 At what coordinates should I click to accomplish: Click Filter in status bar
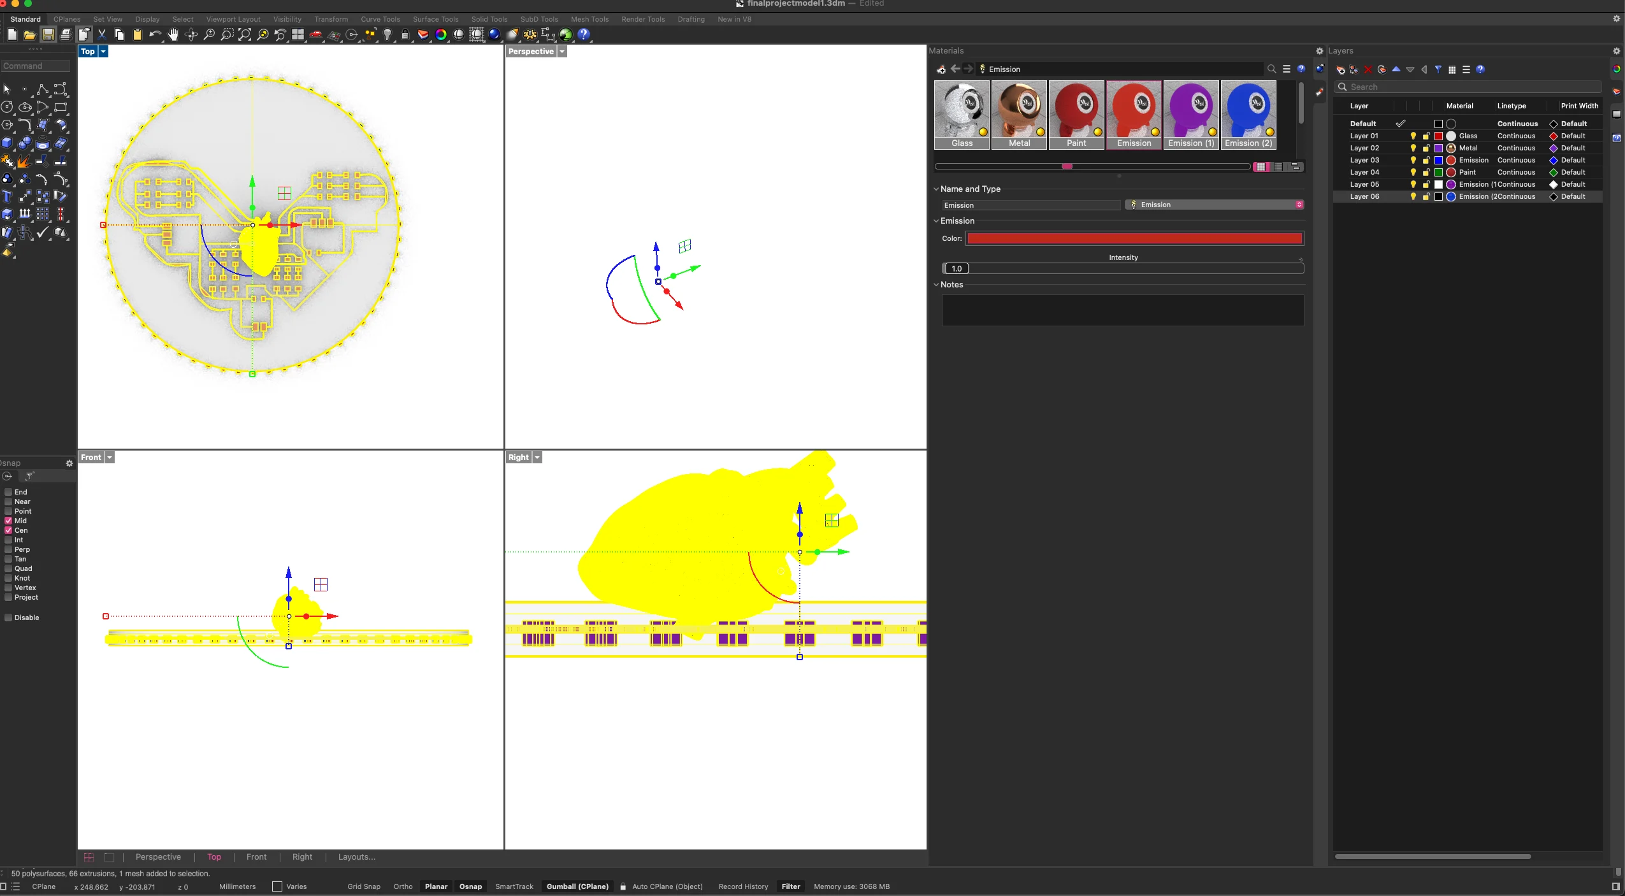click(x=791, y=886)
